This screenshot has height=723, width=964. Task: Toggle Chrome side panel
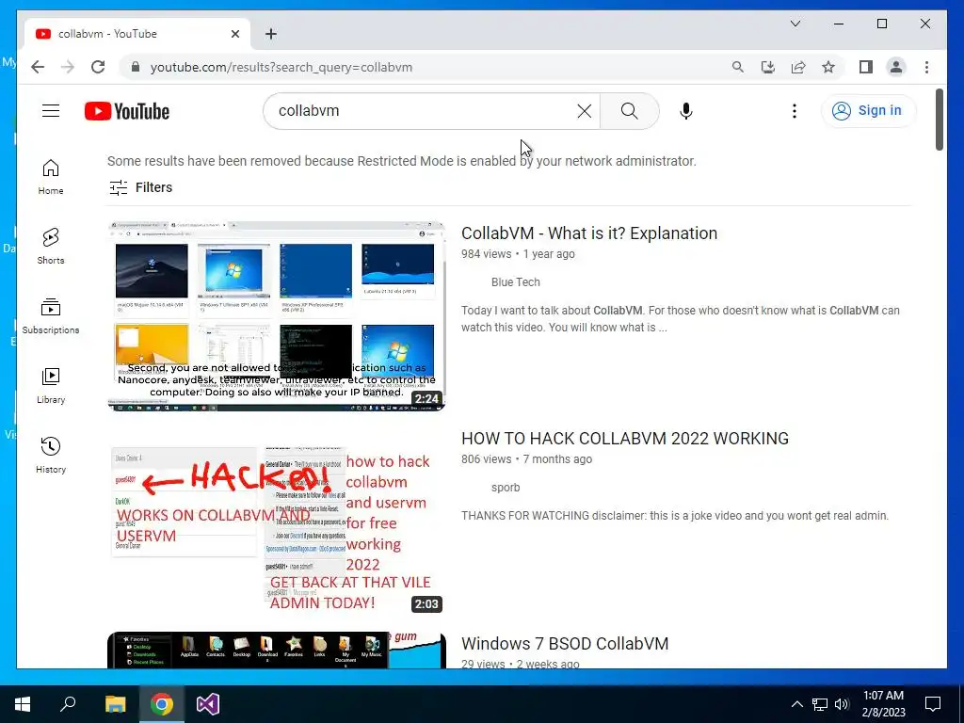pos(866,67)
